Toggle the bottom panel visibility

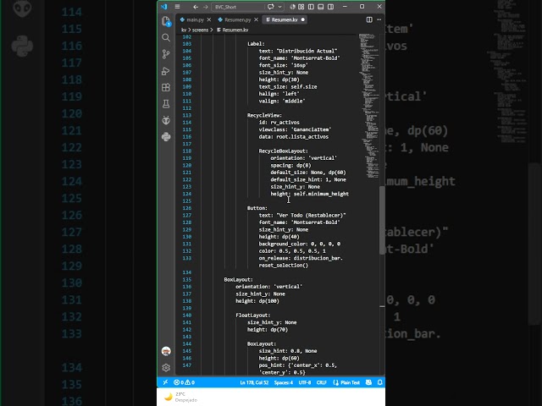pyautogui.click(x=321, y=7)
